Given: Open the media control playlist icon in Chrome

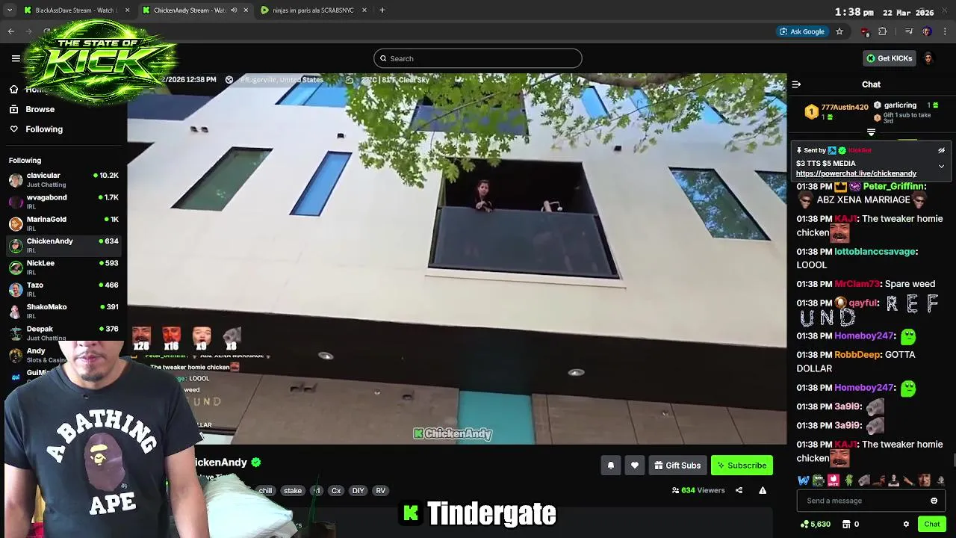Looking at the screenshot, I should 909,31.
